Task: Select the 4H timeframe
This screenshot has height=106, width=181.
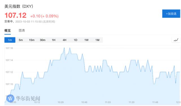Action: tap(64, 40)
